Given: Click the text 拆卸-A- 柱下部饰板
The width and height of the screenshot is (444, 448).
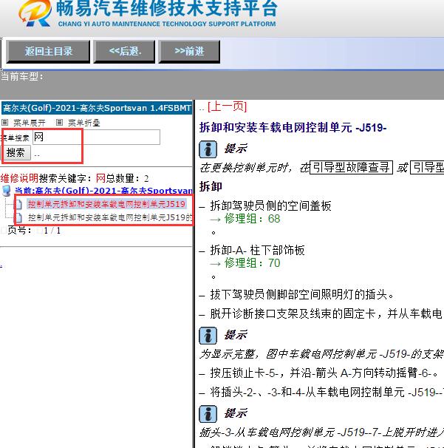Looking at the screenshot, I should click(257, 250).
